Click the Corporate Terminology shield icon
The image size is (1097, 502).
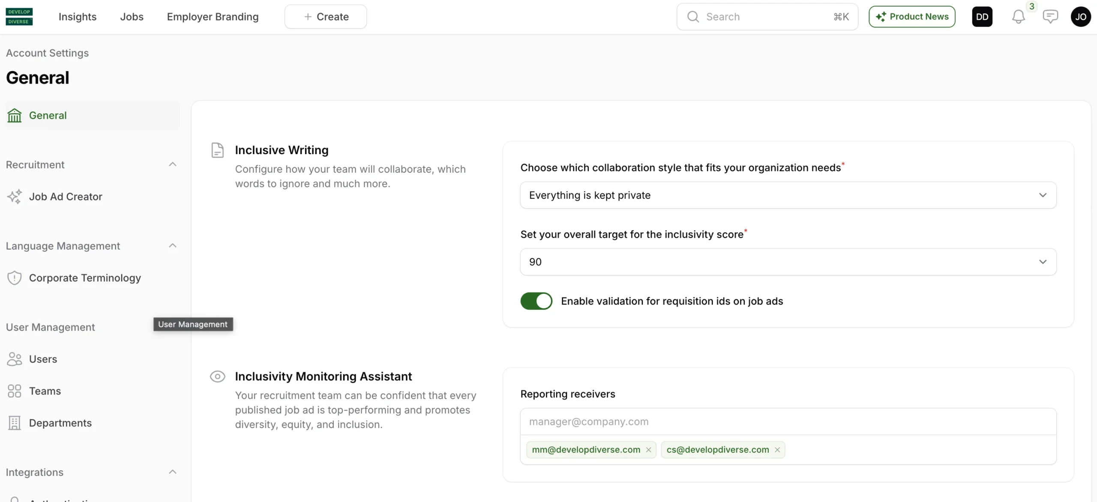[15, 278]
